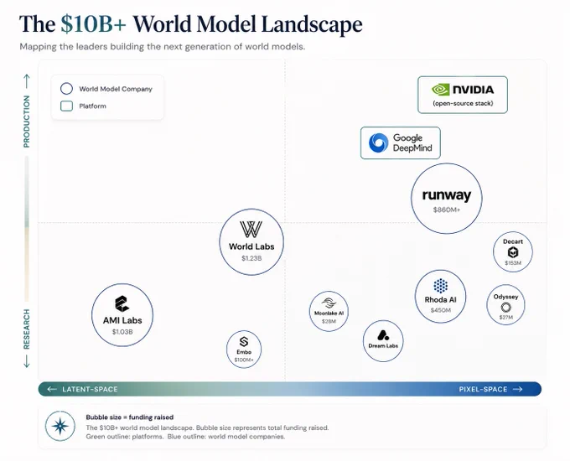Click the PIXEL-SPACE axis label

[483, 390]
